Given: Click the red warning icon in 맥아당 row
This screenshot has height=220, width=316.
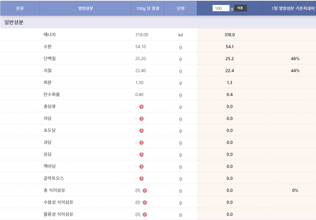Looking at the screenshot, I should (141, 166).
